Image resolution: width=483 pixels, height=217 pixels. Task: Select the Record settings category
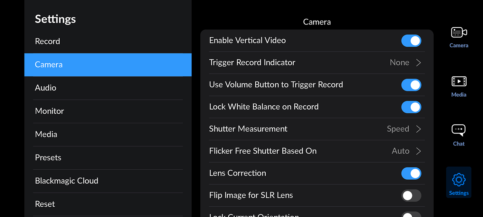48,41
